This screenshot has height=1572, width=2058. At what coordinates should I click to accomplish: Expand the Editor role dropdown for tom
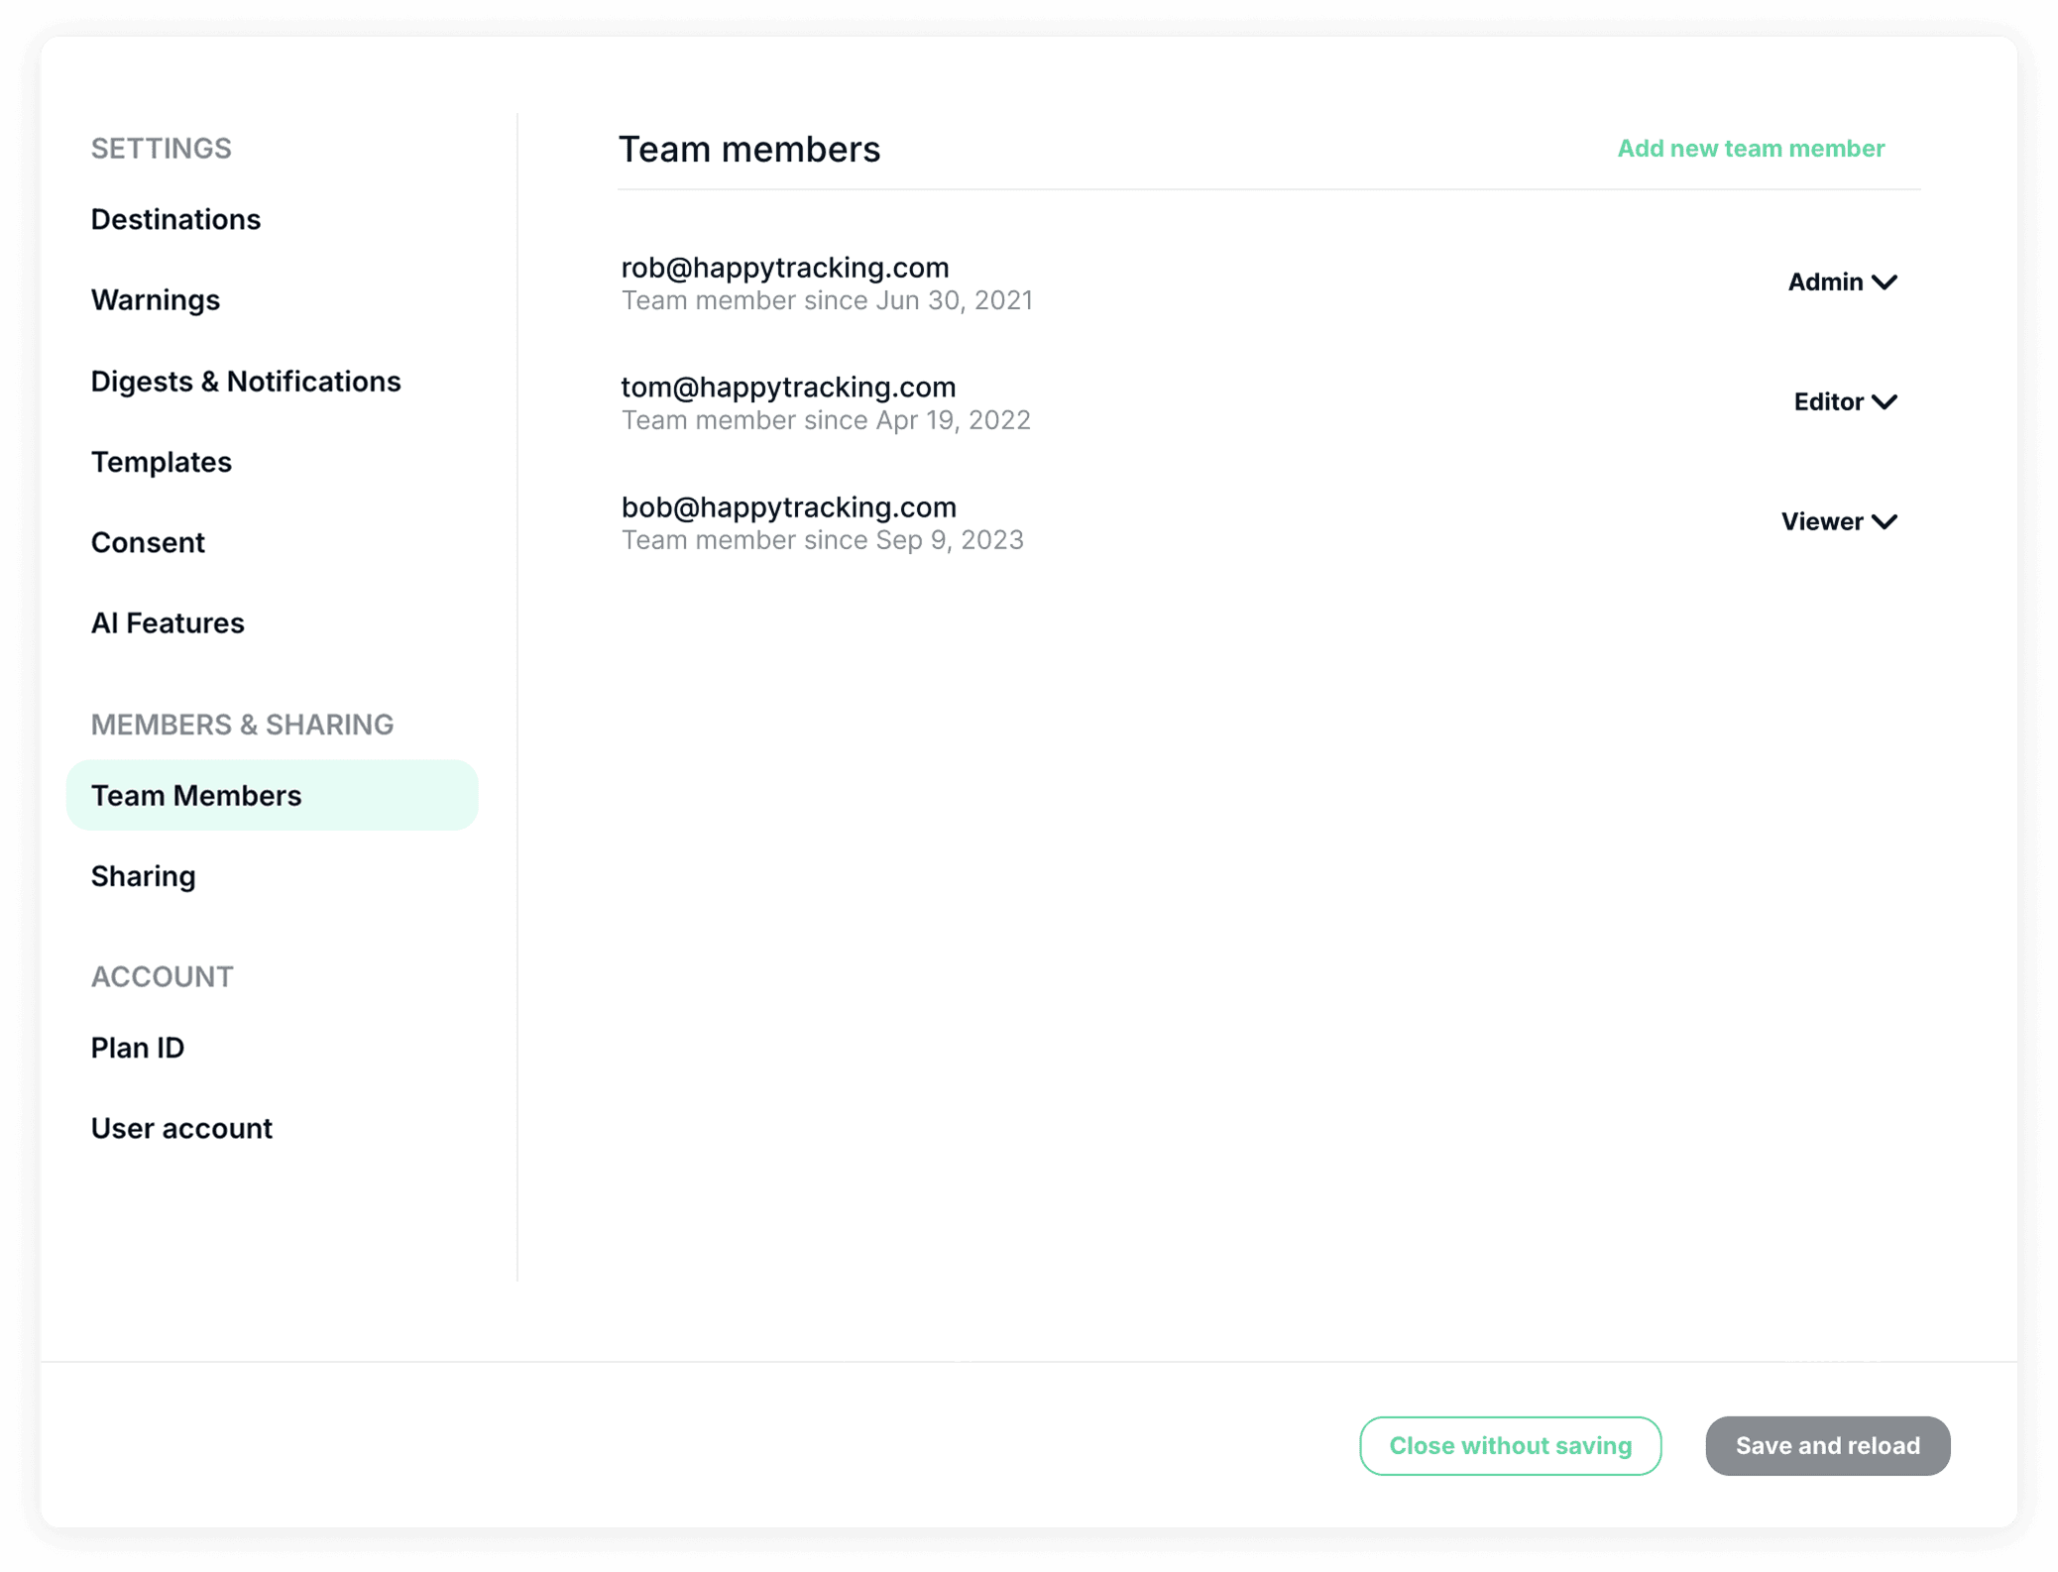tap(1845, 402)
